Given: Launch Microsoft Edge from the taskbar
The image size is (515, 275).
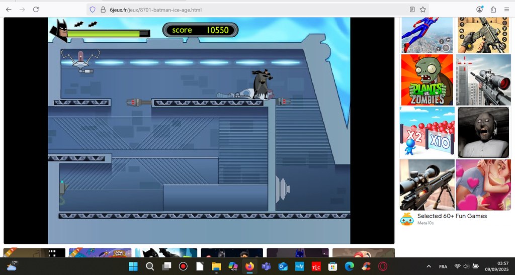Looking at the screenshot, I should (350, 266).
